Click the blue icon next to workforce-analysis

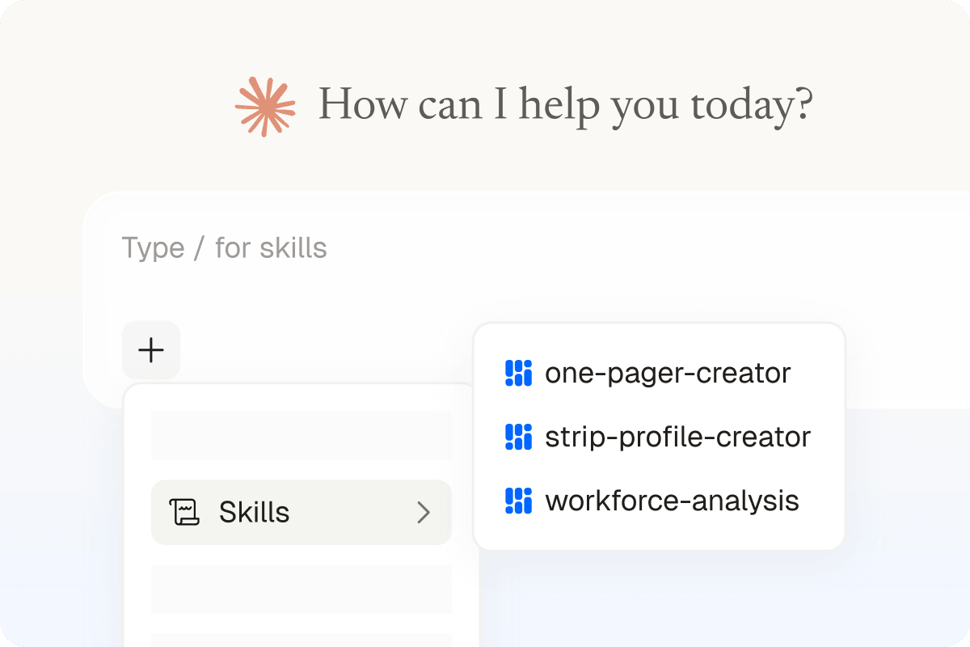518,501
